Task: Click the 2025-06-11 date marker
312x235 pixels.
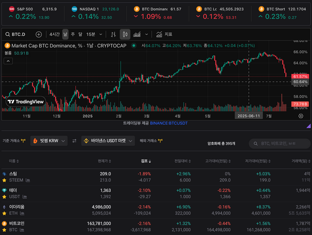Action: click(249, 116)
